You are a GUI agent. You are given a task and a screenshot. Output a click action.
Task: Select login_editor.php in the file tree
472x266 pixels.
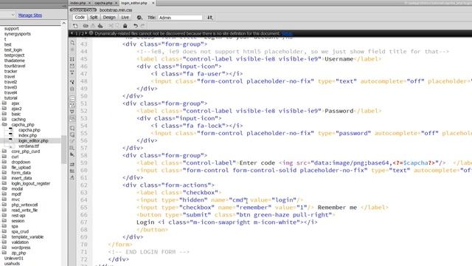(33, 140)
